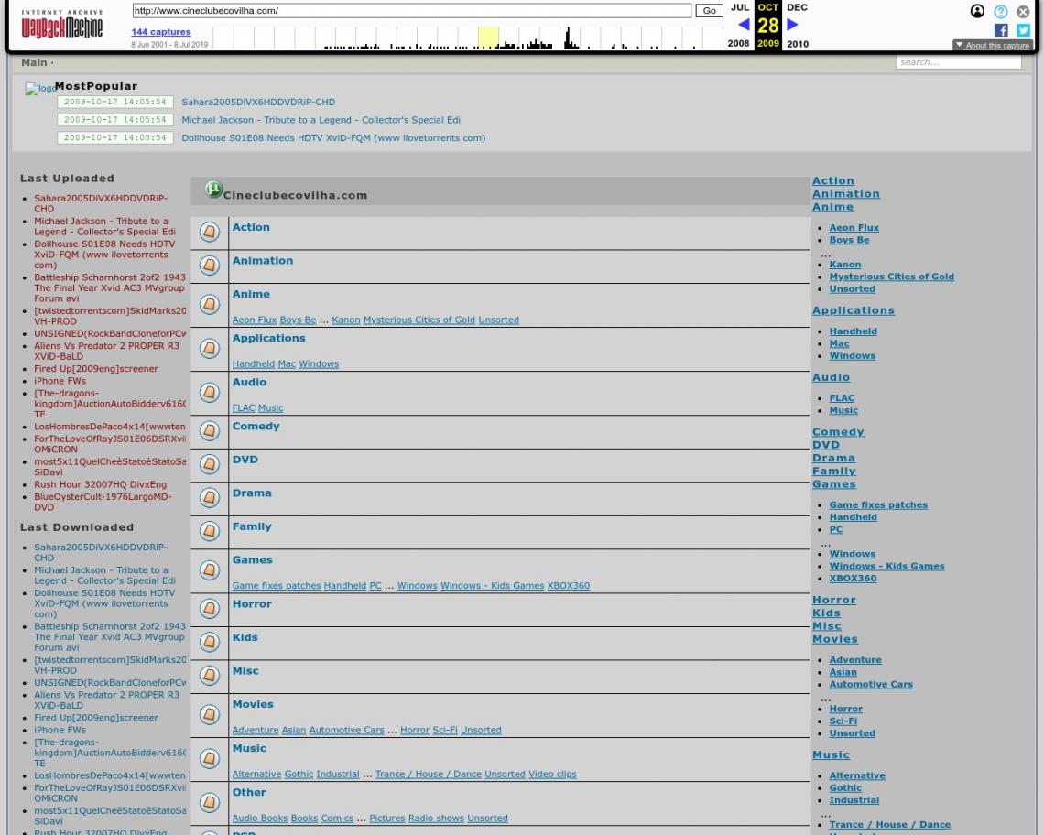Open Sci-Fi link under Movies row
The height and width of the screenshot is (835, 1044).
[445, 730]
